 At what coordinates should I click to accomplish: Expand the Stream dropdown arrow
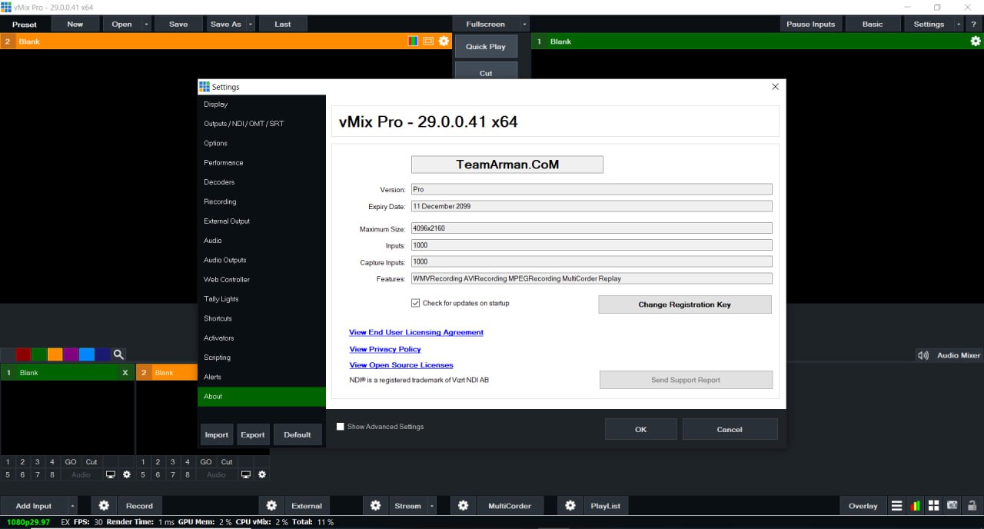coord(430,505)
